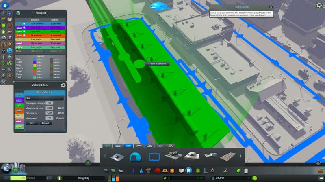Open the Water and Sewage droplet icon
This screenshot has height=182, width=325.
[141, 170]
